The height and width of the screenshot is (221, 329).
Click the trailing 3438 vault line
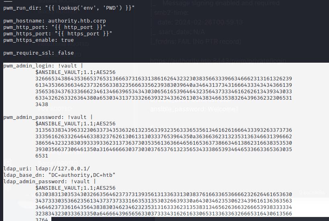(x=42, y=104)
